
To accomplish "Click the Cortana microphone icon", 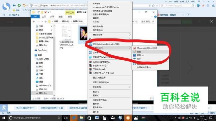I will tap(59, 118).
